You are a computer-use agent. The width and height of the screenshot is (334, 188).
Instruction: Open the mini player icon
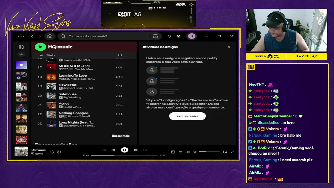225,152
